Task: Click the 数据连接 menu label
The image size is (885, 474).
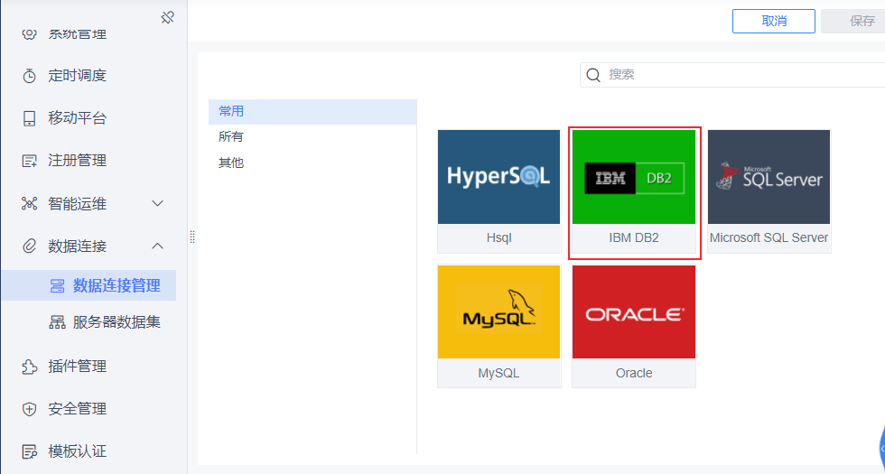Action: point(78,246)
